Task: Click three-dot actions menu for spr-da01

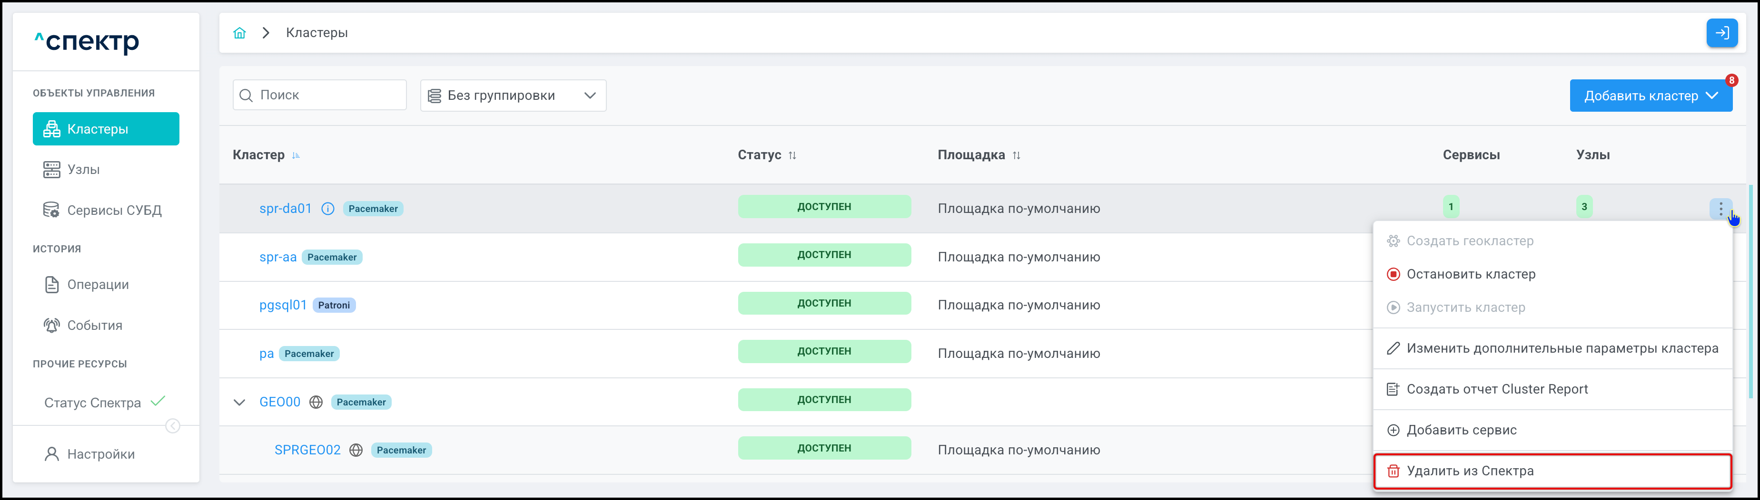Action: point(1720,208)
